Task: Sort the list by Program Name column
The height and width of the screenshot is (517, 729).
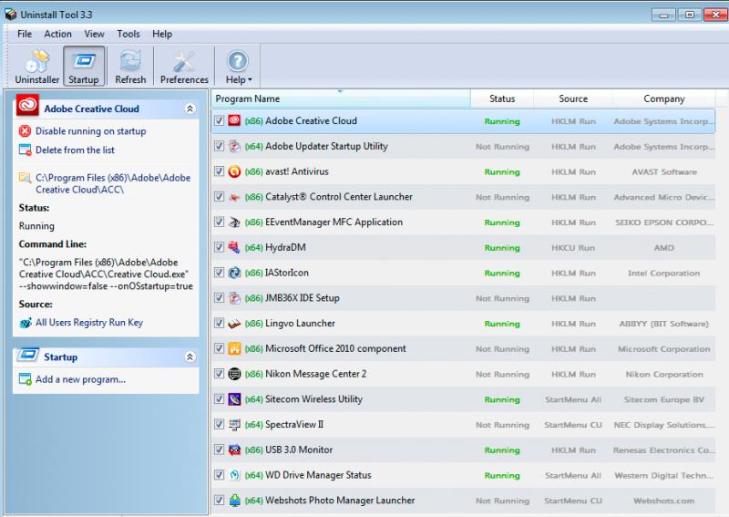Action: pyautogui.click(x=341, y=98)
